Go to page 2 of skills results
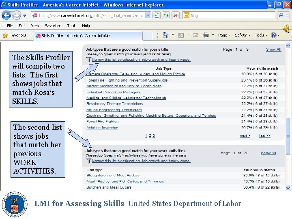 pyautogui.click(x=150, y=135)
